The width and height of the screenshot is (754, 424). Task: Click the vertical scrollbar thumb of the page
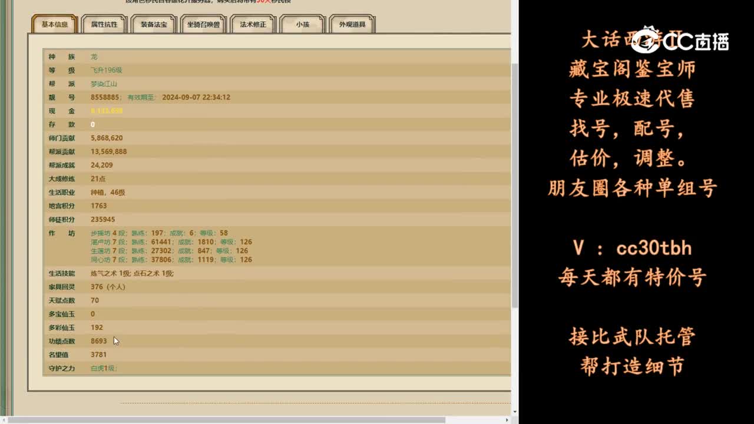click(514, 185)
